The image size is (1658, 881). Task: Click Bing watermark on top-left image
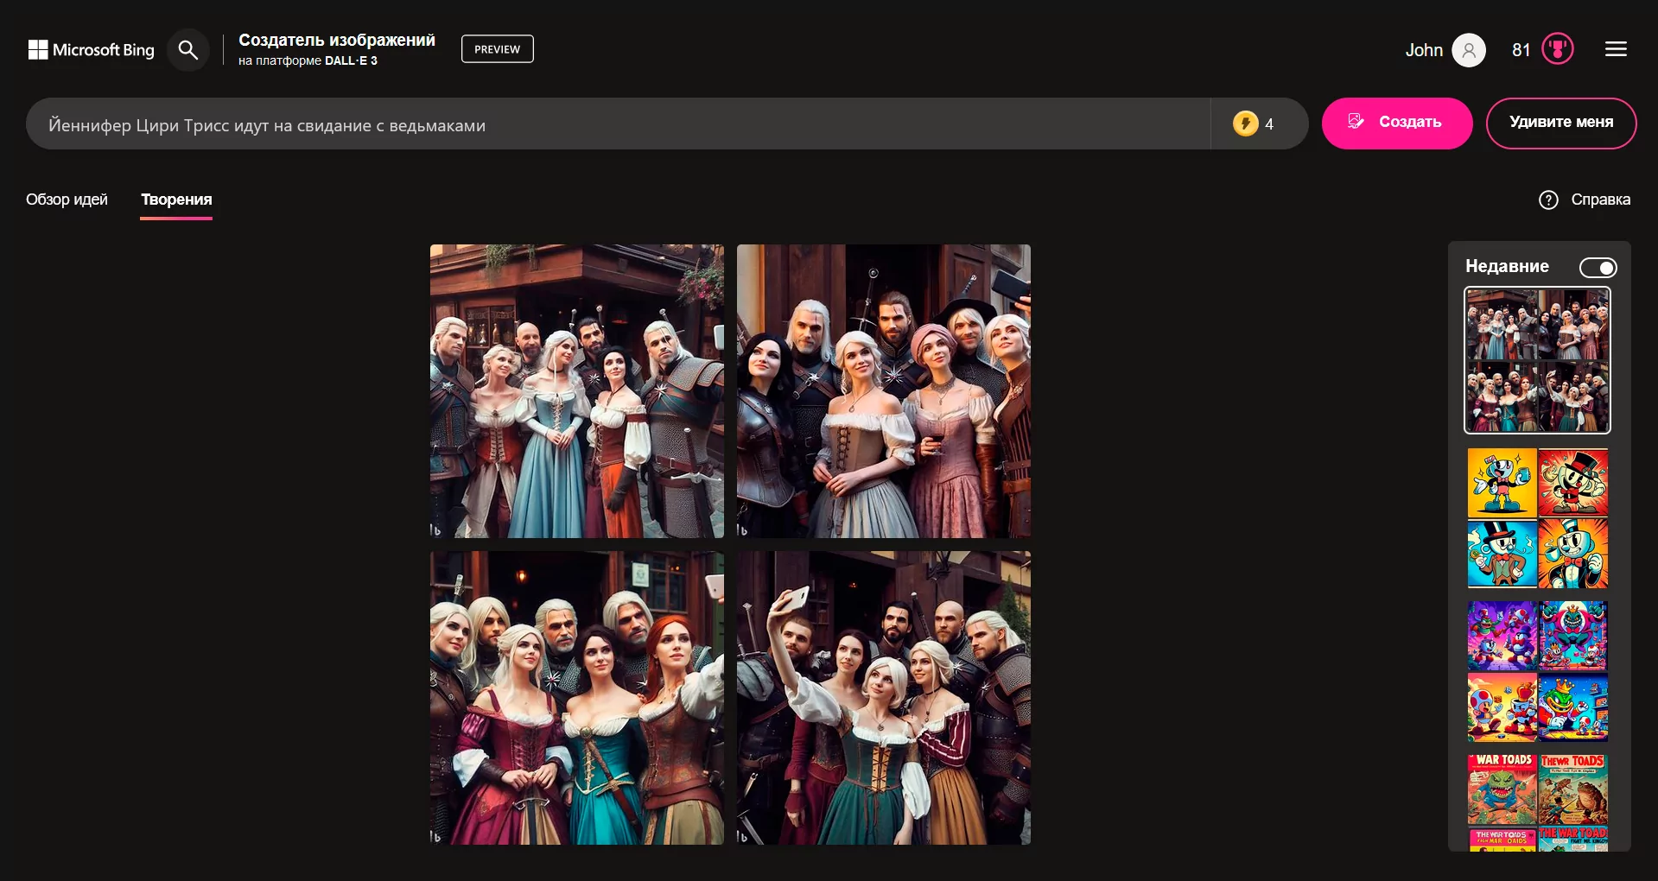tap(436, 529)
